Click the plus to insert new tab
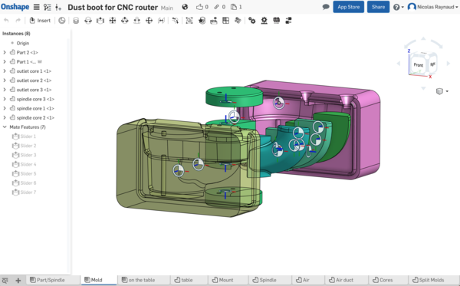The image size is (460, 286). click(x=18, y=281)
